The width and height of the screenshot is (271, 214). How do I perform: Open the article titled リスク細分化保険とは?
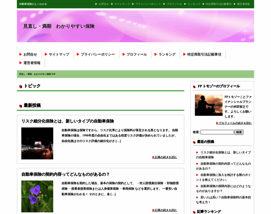68,121
